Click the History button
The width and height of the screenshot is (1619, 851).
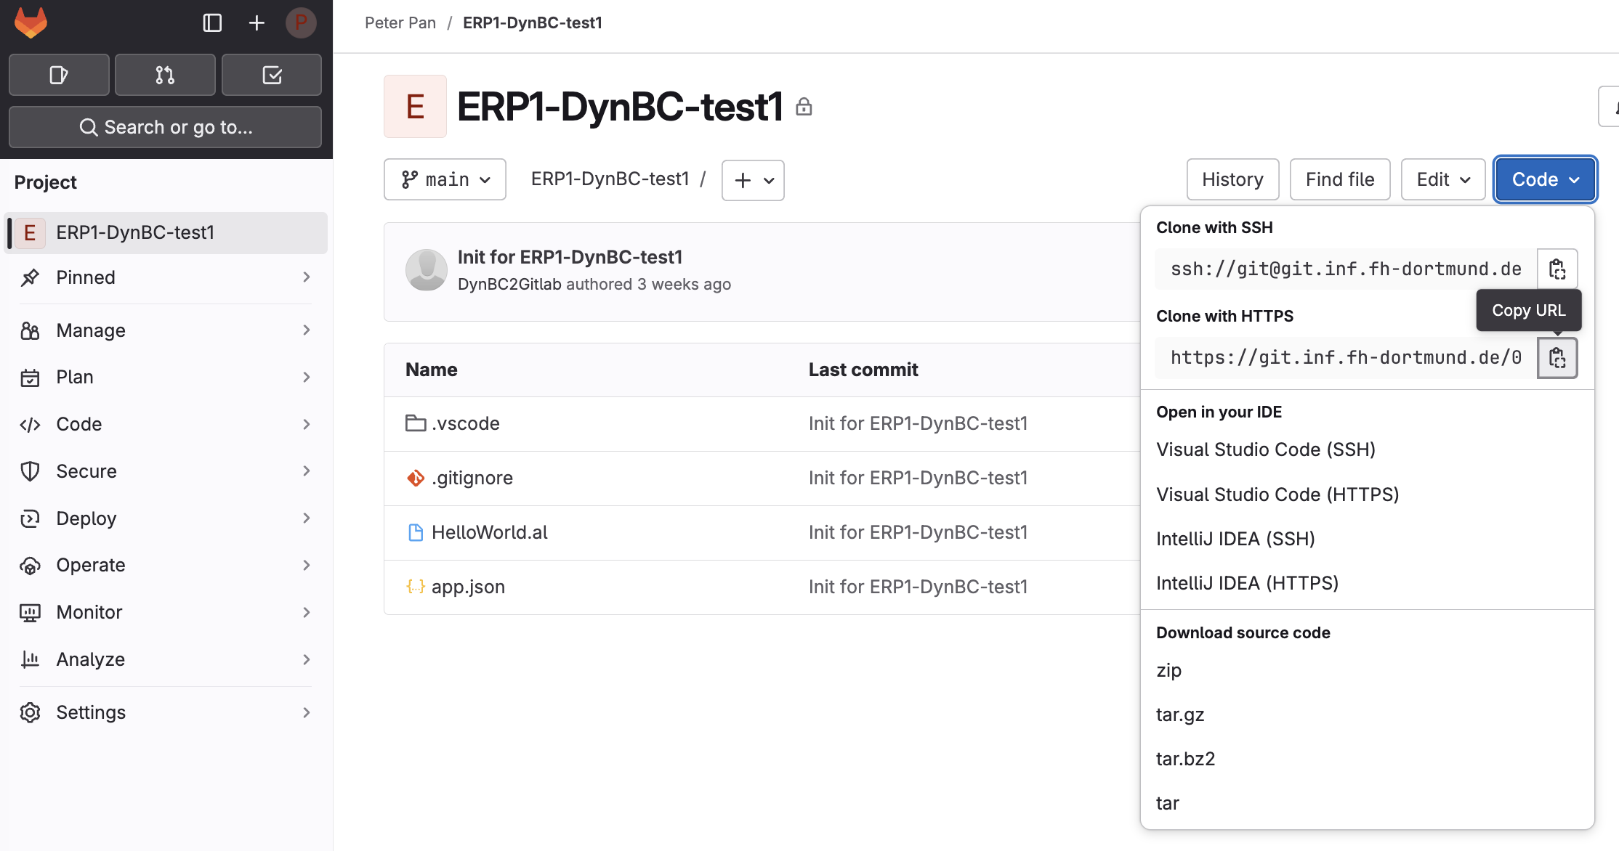pos(1232,179)
